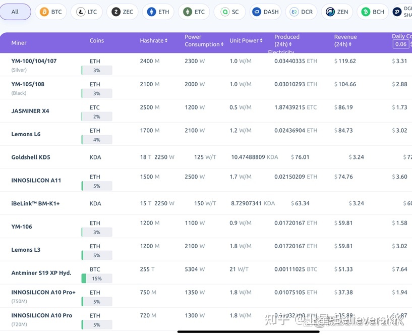Open the Lemons L6 miner
The width and height of the screenshot is (412, 336).
tap(26, 134)
